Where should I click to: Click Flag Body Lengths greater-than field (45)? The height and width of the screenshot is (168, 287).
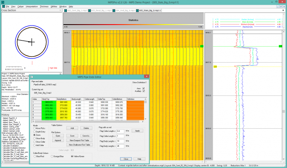[120, 146]
